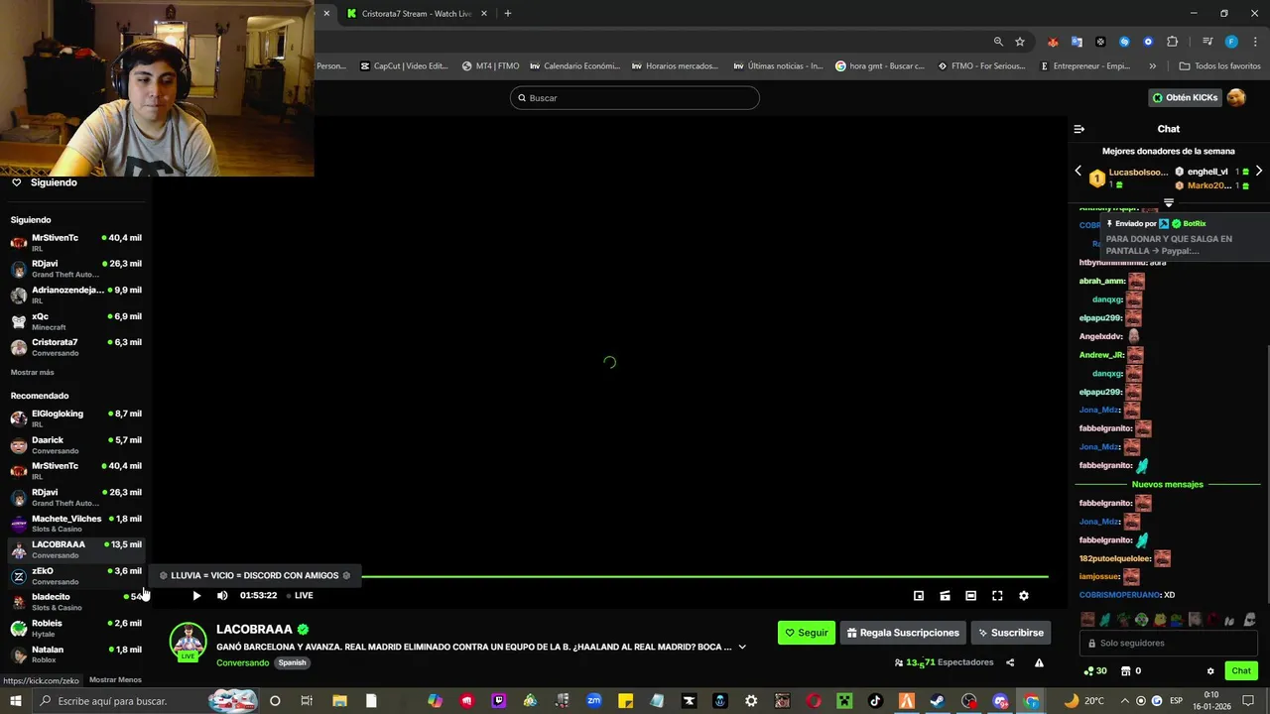
Task: Expand following list with Mostrar más
Action: point(33,372)
